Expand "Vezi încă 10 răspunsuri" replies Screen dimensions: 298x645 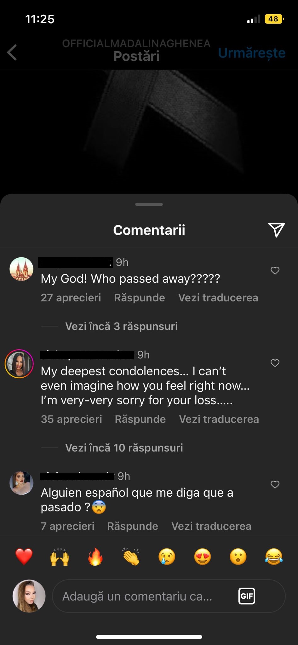(x=124, y=448)
